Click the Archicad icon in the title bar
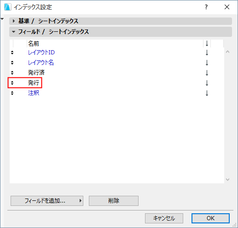Viewport: 238px width, 228px height. coord(7,7)
